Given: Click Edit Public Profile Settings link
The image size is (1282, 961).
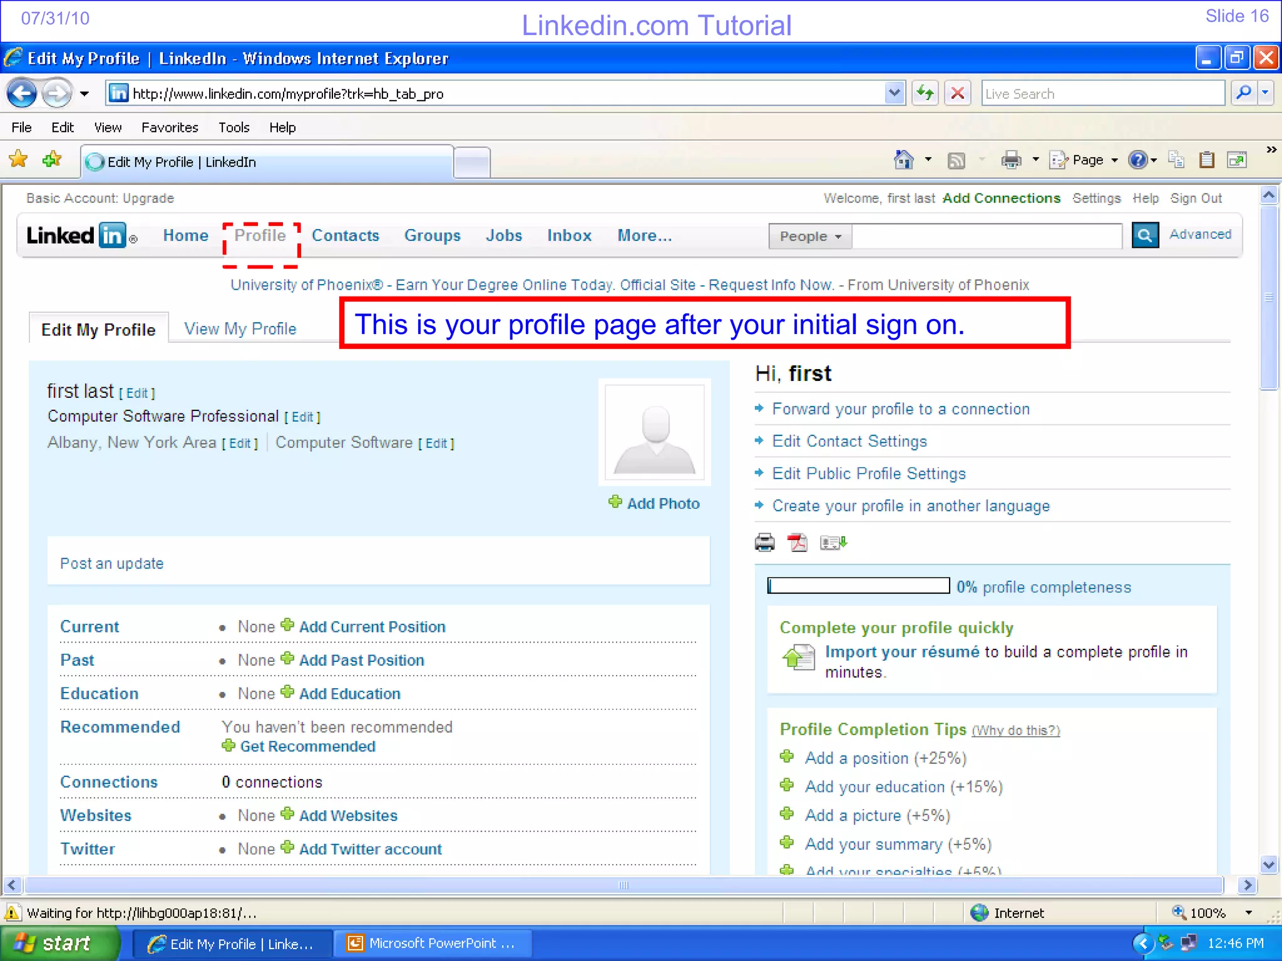Looking at the screenshot, I should (x=869, y=474).
